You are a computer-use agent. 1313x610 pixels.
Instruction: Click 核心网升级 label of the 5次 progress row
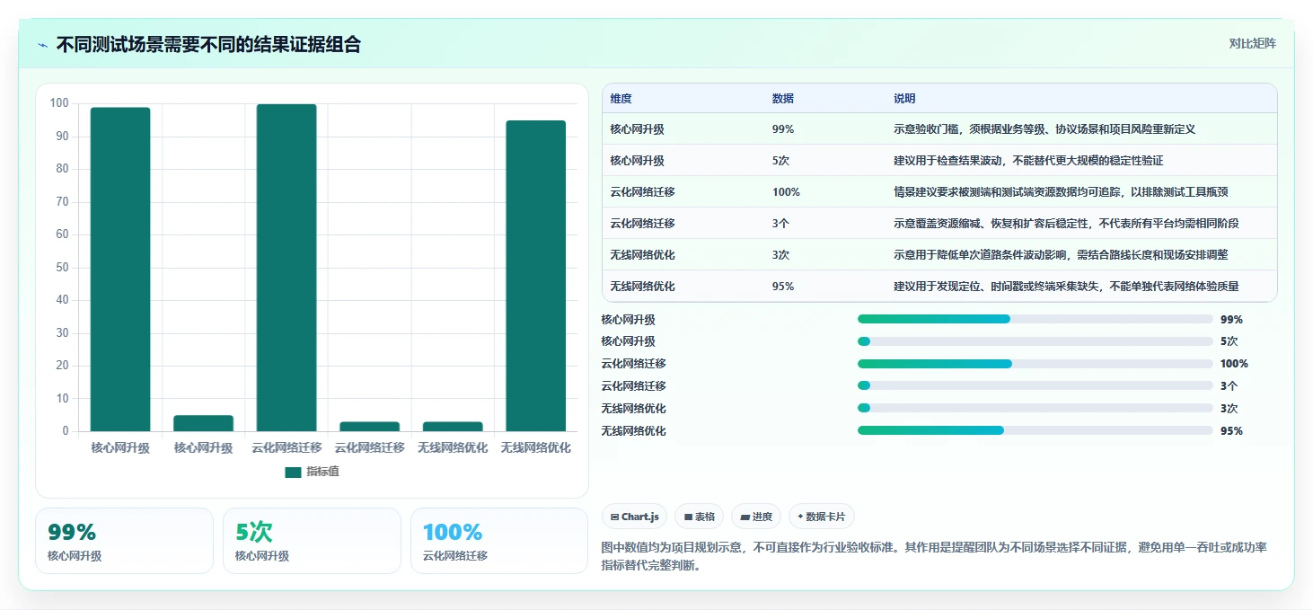[x=628, y=341]
